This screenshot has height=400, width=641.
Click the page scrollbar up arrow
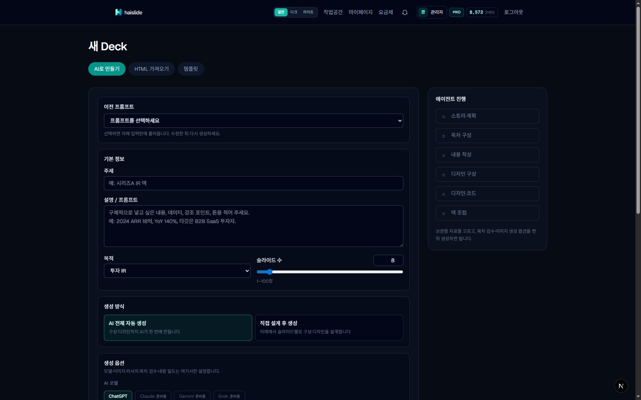point(638,3)
